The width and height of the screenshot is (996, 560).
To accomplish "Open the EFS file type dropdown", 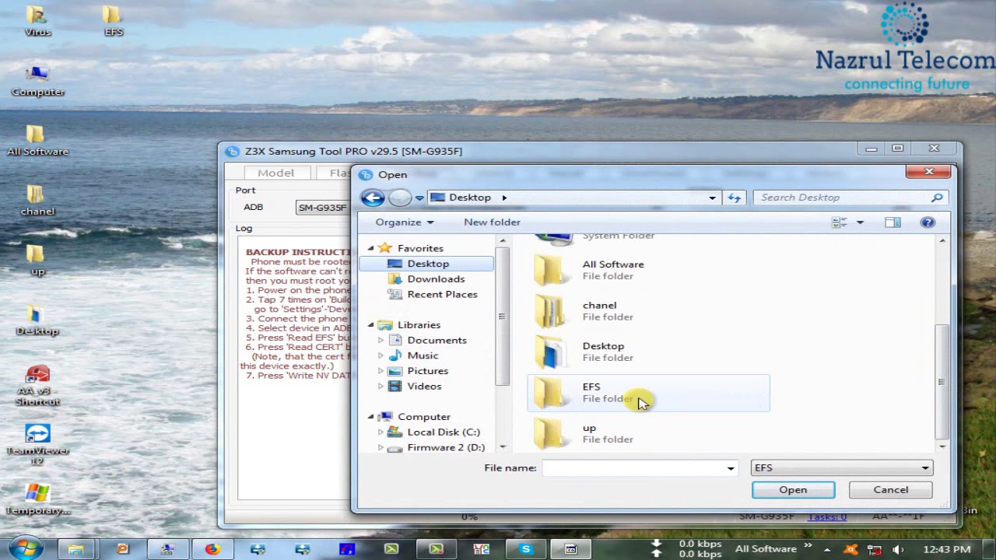I will pos(841,467).
